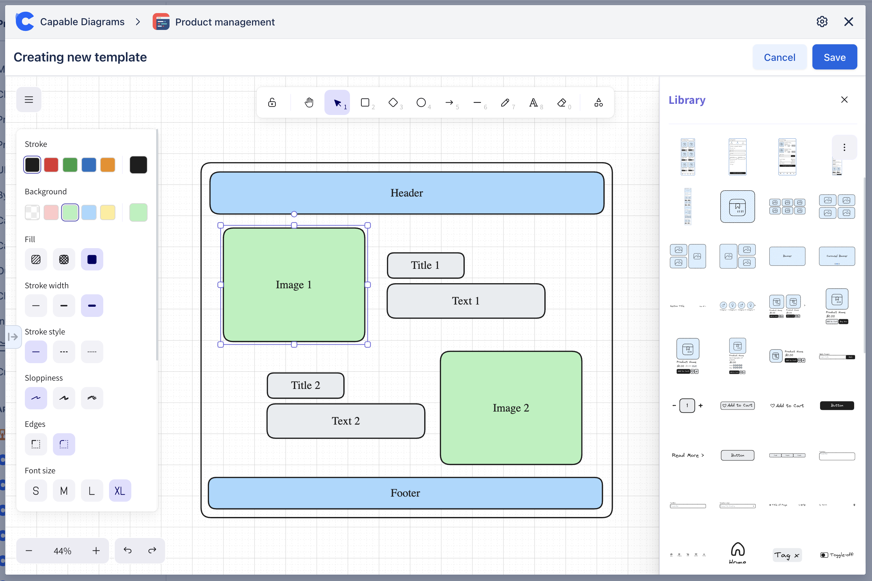Select the Rectangle shape tool
This screenshot has width=872, height=581.
(365, 102)
